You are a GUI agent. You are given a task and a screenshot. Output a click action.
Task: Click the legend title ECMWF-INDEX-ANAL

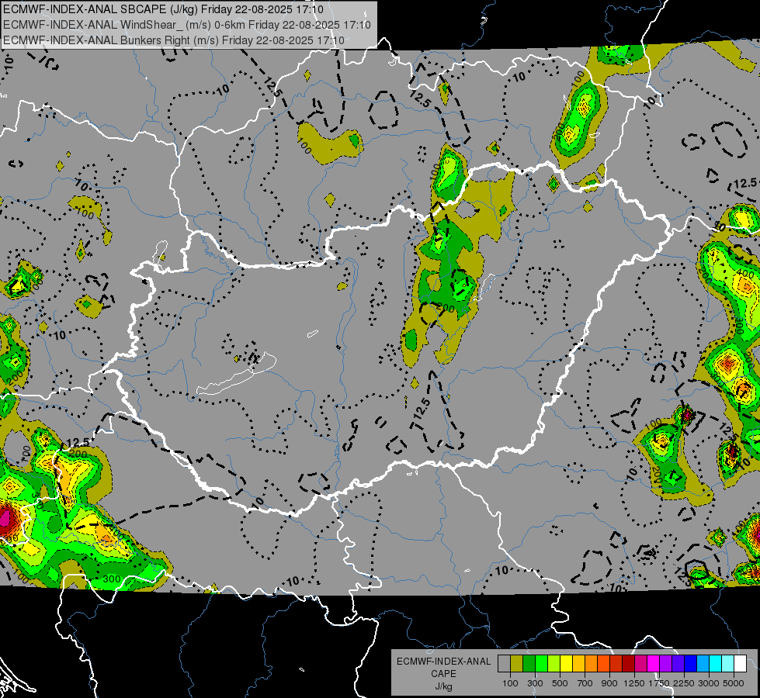pos(443,662)
